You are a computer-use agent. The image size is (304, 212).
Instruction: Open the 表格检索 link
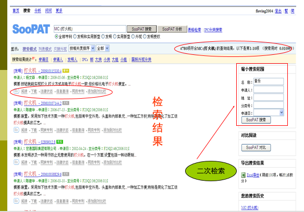(194, 30)
